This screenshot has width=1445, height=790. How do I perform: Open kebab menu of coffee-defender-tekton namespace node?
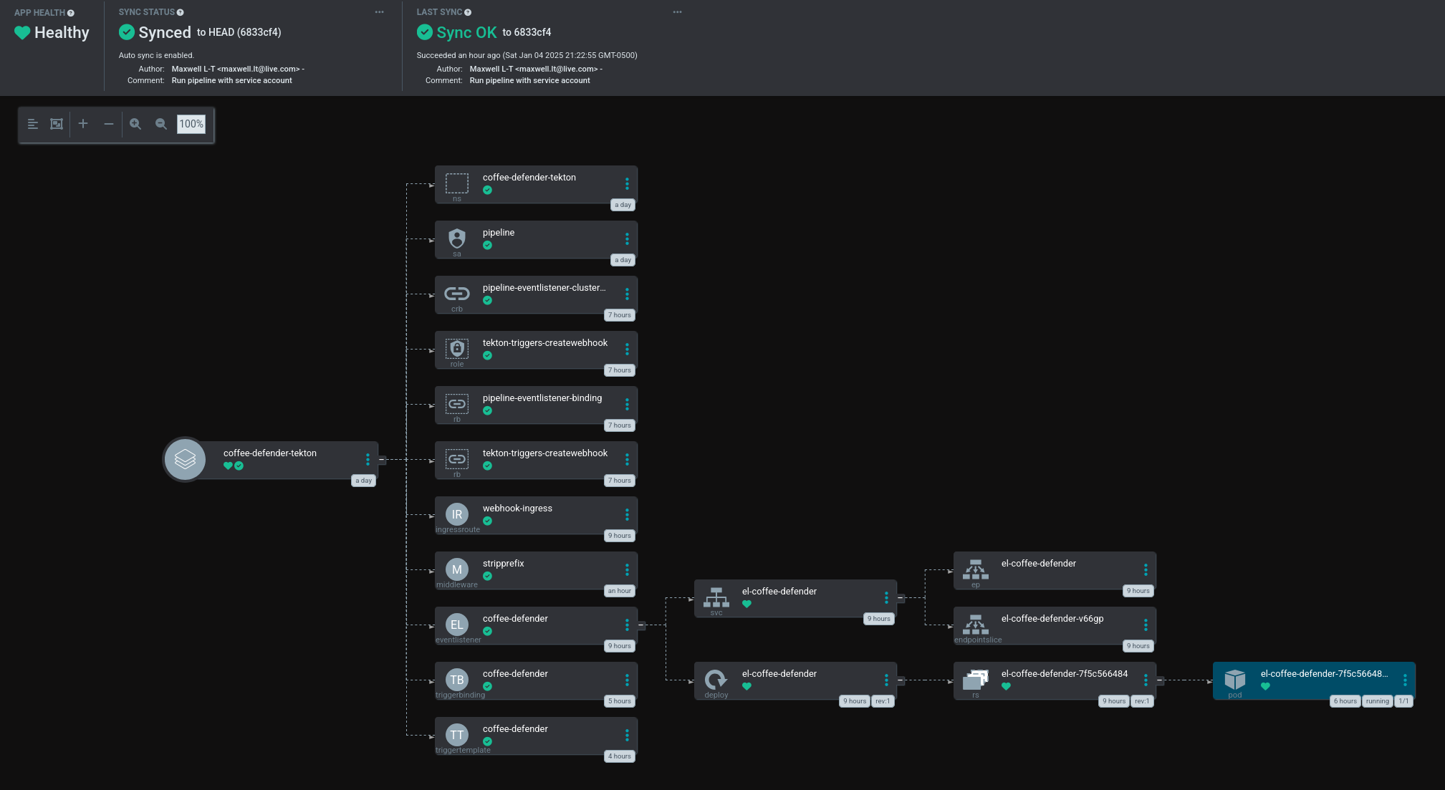coord(627,184)
